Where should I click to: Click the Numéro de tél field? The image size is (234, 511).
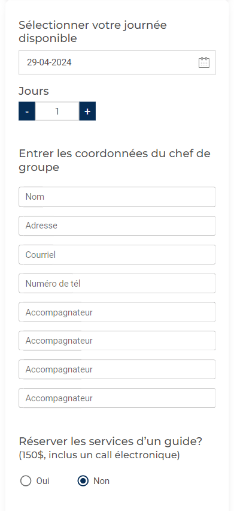pos(117,284)
